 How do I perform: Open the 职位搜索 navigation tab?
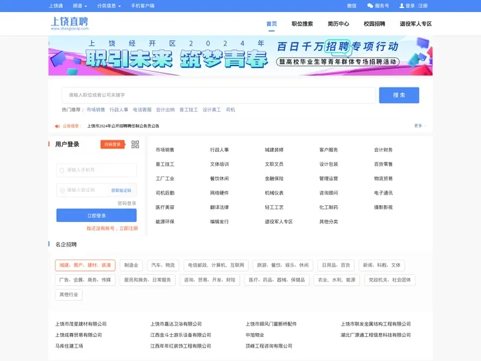coord(302,23)
